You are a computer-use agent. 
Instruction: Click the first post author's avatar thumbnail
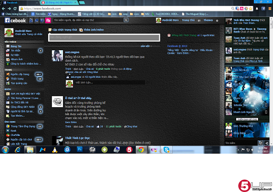coord(57,55)
